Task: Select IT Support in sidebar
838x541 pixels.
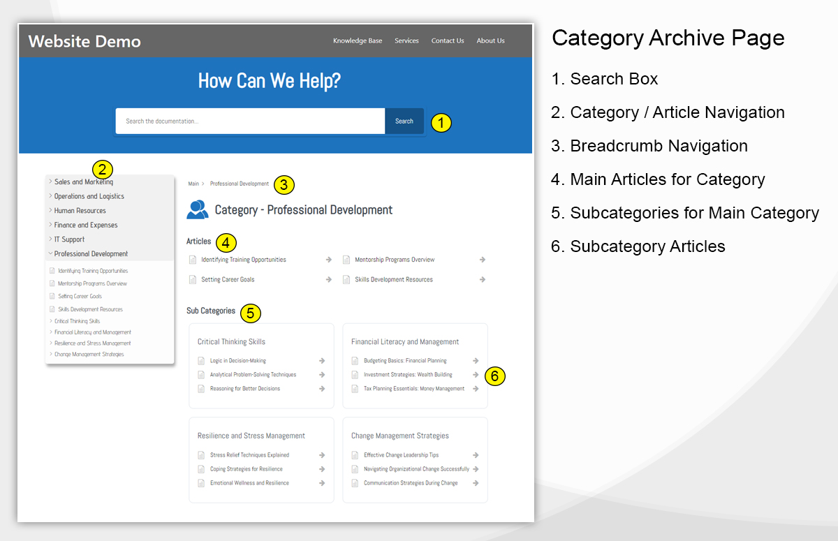Action: (x=69, y=239)
